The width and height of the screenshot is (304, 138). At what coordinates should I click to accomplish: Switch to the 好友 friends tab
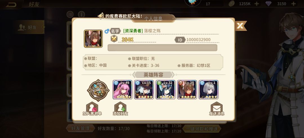(29, 27)
